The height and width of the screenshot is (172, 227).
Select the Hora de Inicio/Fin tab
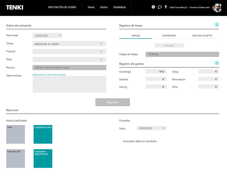[202, 36]
